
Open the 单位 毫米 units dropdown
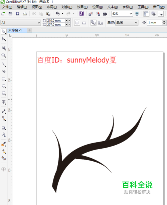click(x=127, y=23)
